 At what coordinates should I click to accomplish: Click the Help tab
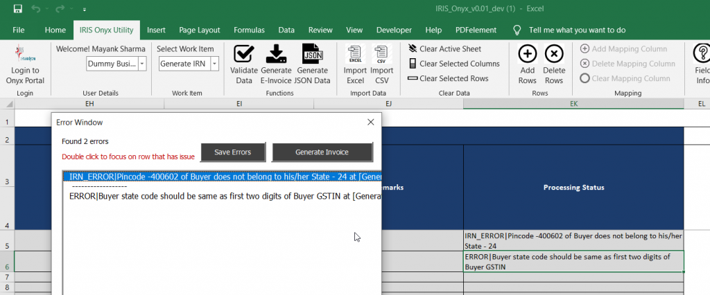click(433, 30)
